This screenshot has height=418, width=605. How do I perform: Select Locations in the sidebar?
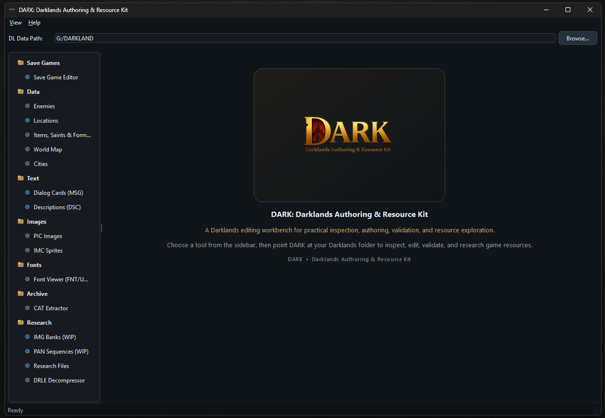[x=46, y=121]
